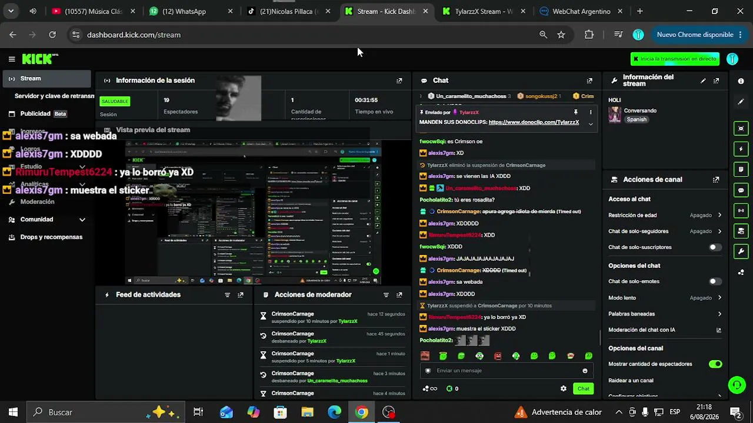Open chat settings gear

tap(564, 388)
